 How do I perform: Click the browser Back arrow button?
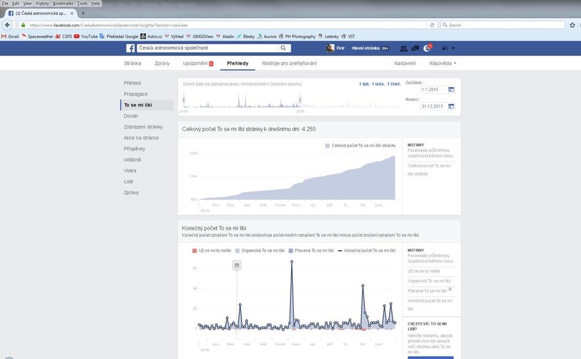(x=7, y=25)
